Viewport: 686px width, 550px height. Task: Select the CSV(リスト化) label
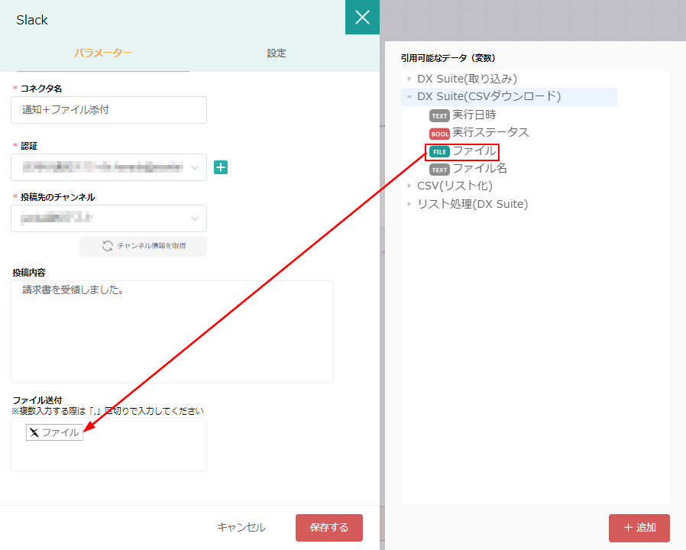click(455, 186)
